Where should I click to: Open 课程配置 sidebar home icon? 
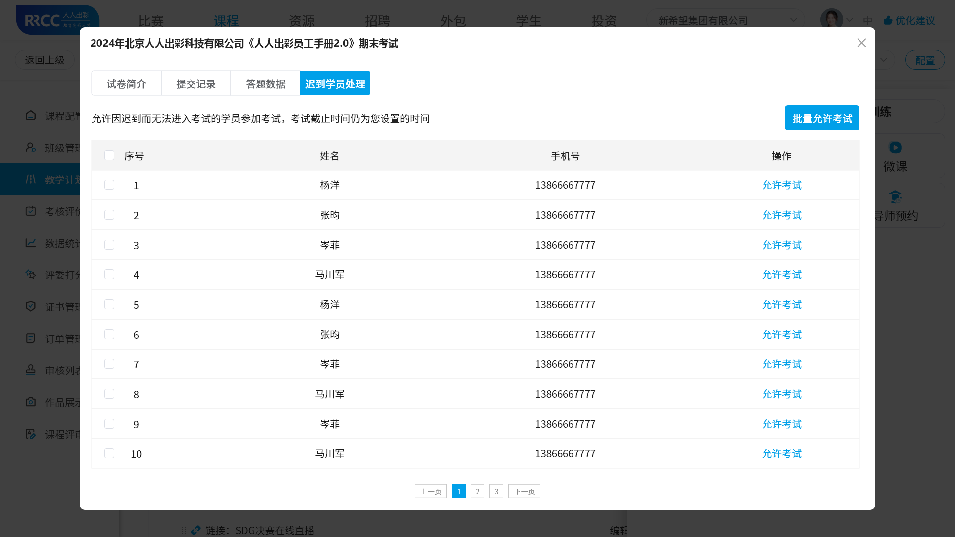click(31, 115)
